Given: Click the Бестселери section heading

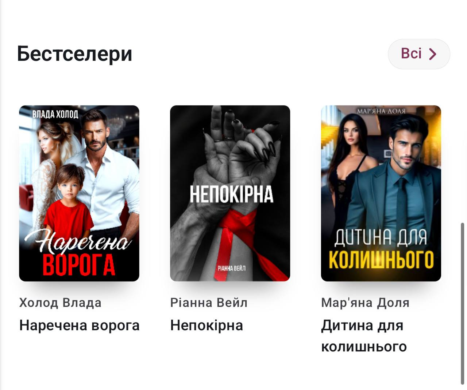Looking at the screenshot, I should click(x=74, y=54).
